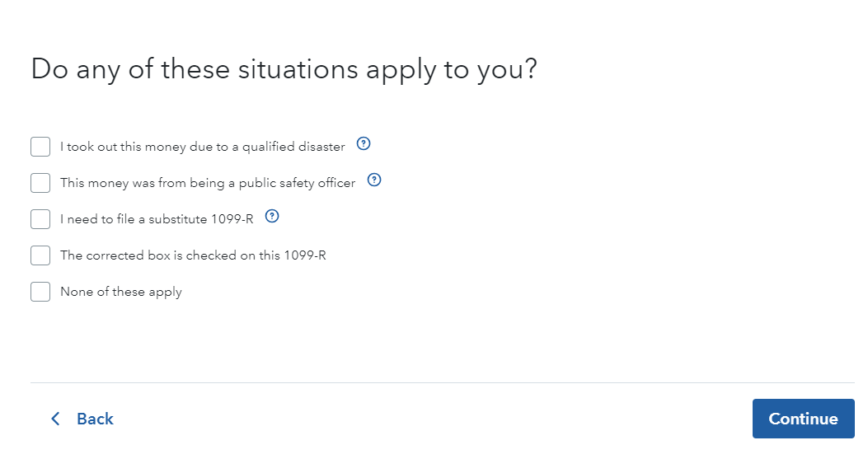Show help for substitute 1099-R option
This screenshot has width=868, height=473.
point(272,216)
